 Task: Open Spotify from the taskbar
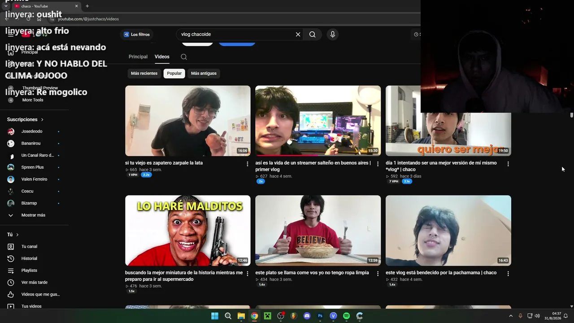click(346, 316)
